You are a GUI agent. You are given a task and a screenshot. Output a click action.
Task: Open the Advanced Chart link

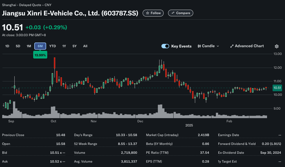click(247, 46)
